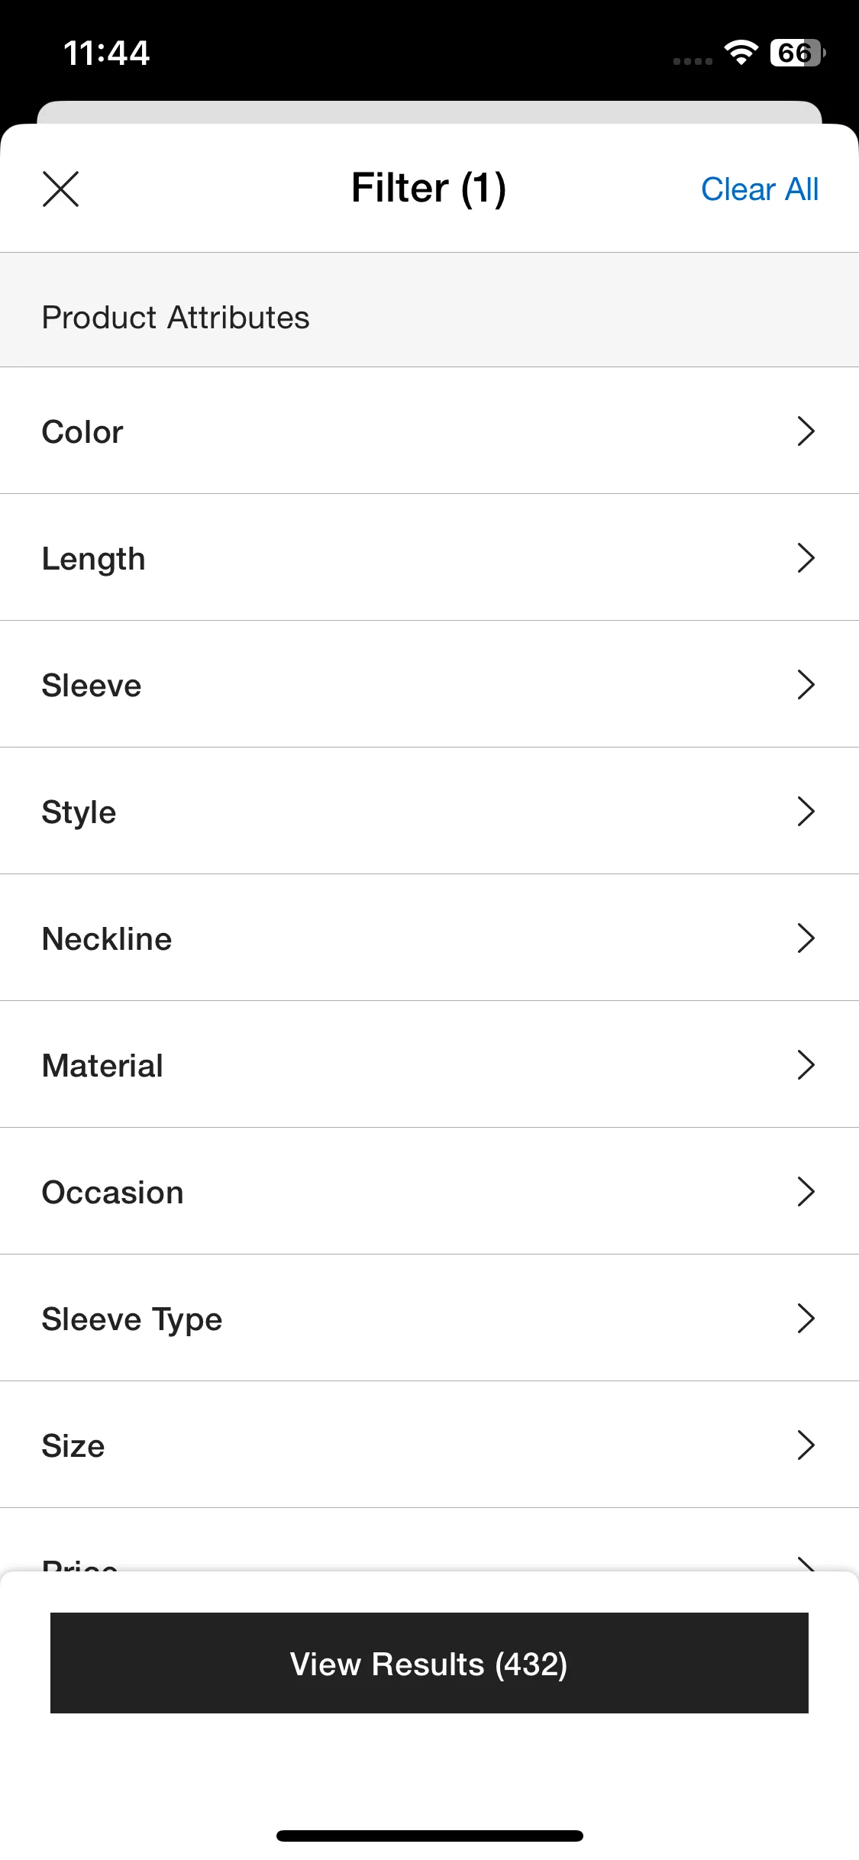Open the Color filter row

(x=429, y=431)
